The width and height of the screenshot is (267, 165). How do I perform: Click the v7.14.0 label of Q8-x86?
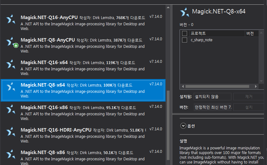(x=156, y=152)
